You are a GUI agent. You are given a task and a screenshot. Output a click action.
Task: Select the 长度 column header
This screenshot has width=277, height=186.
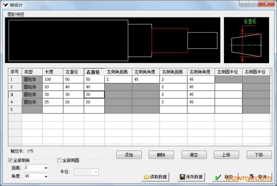tap(53, 72)
